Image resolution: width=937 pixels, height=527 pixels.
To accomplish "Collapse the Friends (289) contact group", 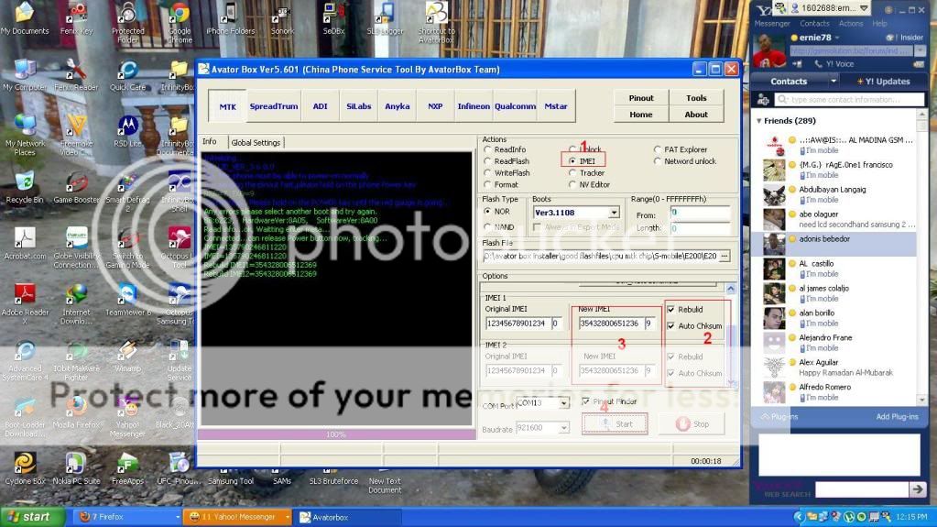I will [759, 121].
